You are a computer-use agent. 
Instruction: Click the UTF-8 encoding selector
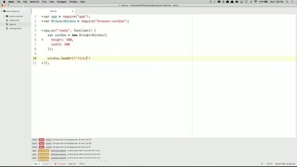[x=269, y=164]
